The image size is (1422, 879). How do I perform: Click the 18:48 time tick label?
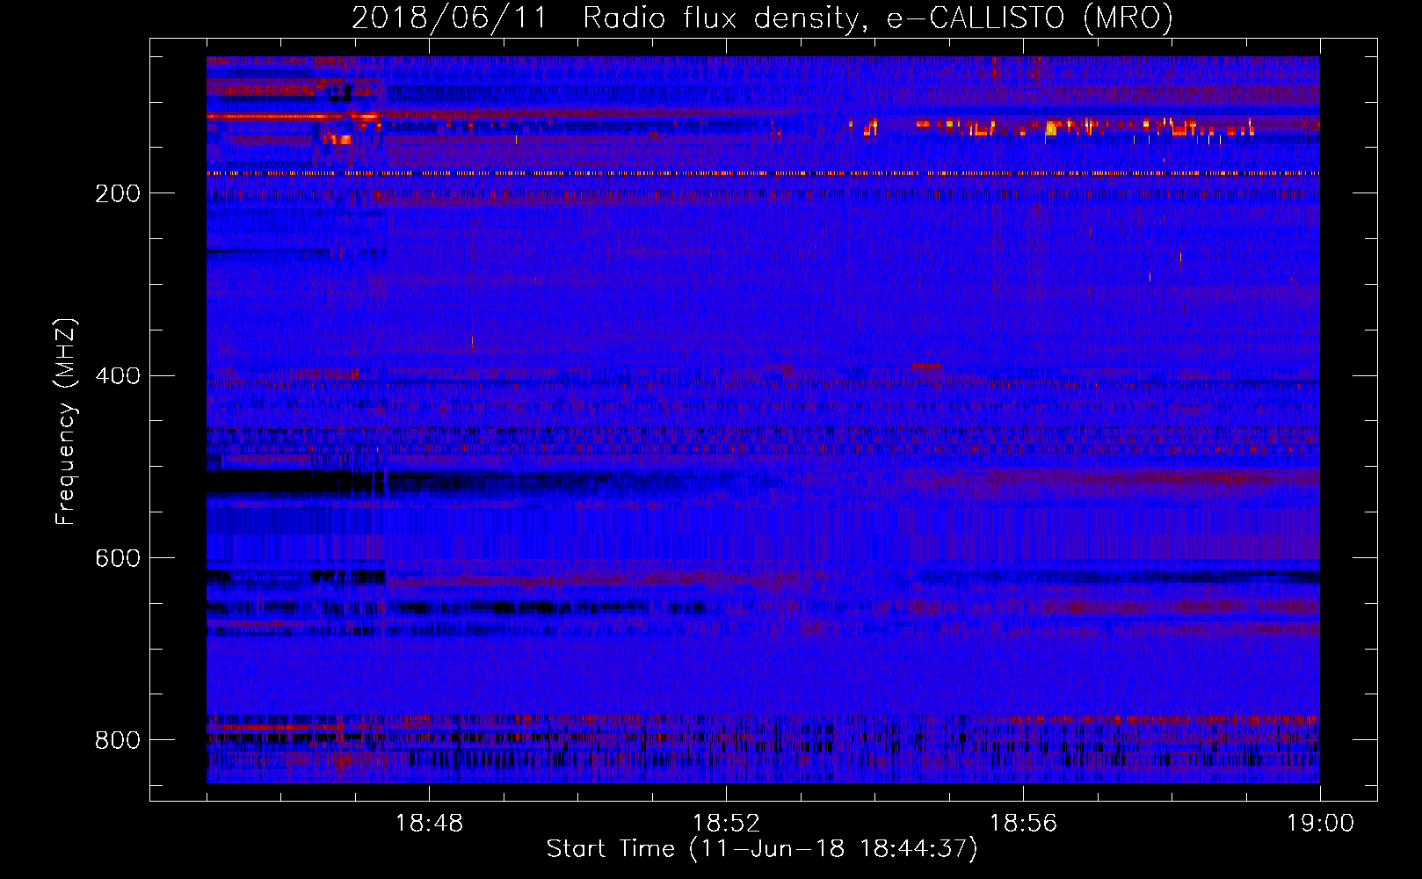point(429,823)
